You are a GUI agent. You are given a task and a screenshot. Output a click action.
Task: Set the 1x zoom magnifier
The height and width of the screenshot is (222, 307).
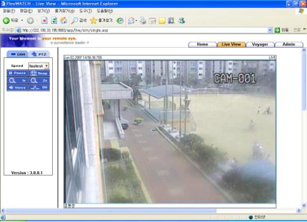[x=17, y=81]
